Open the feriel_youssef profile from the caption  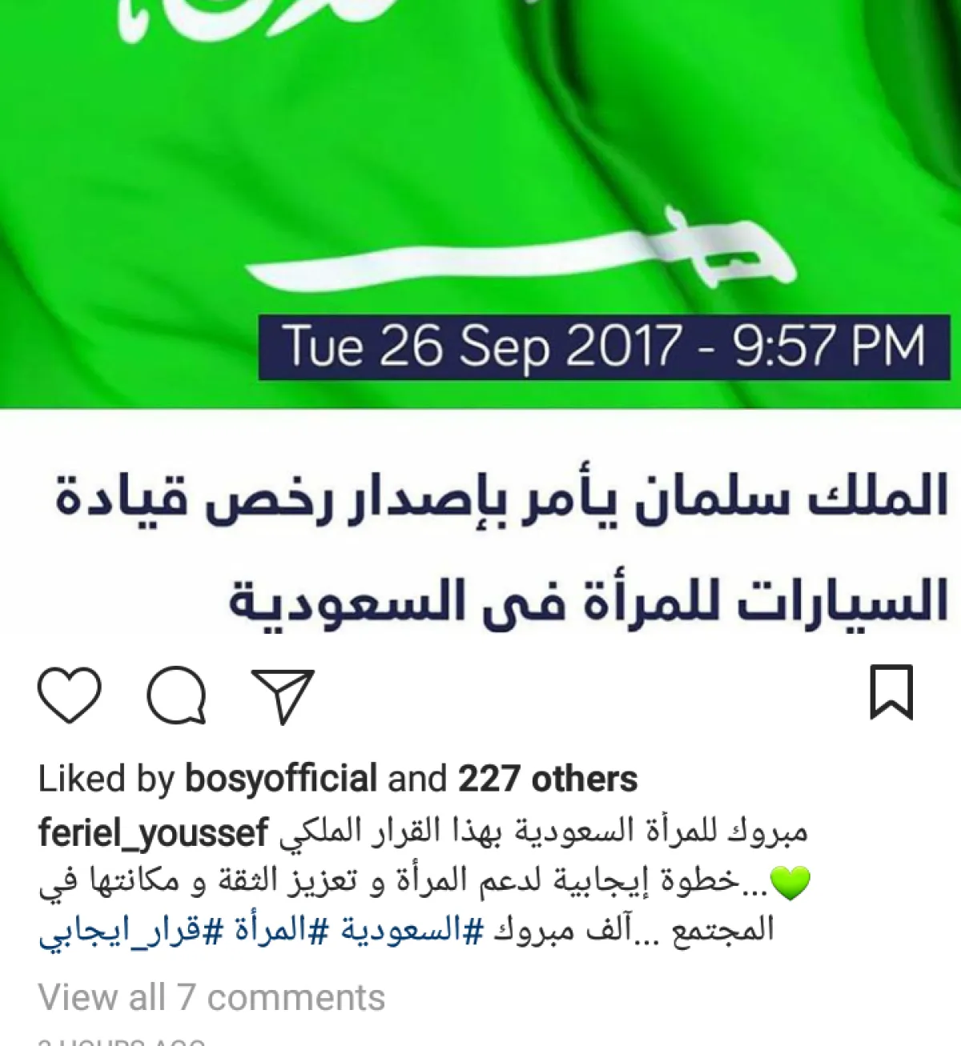coord(153,834)
